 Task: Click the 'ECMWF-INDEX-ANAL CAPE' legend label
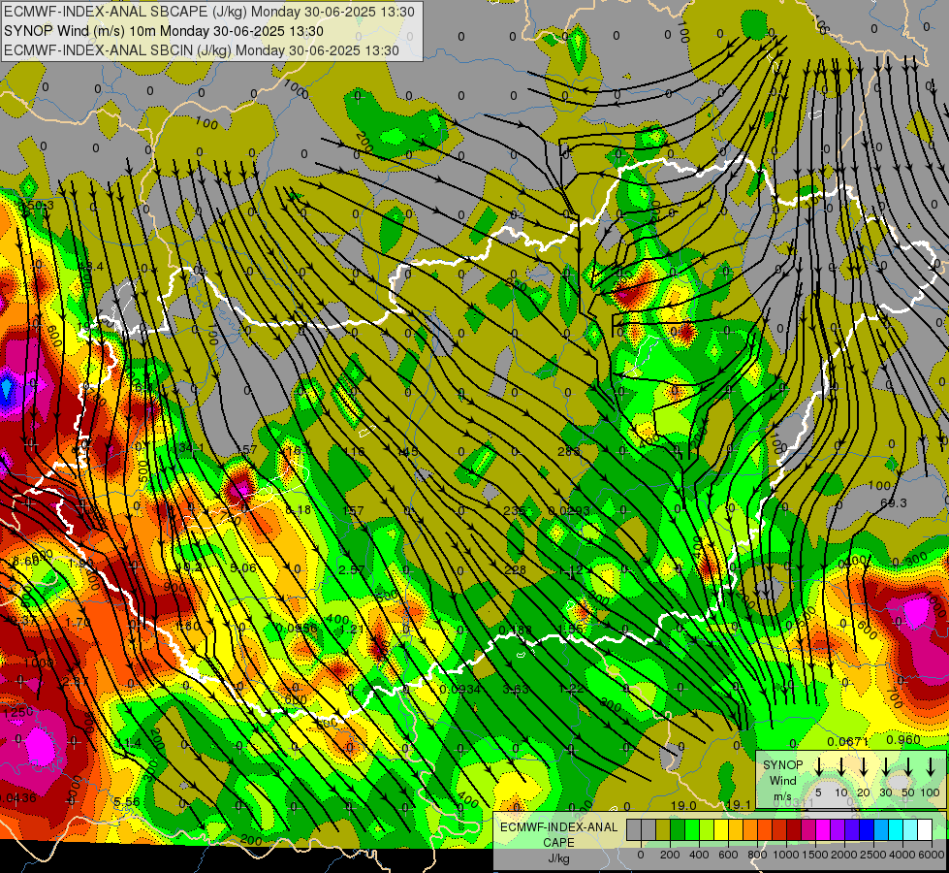point(558,834)
